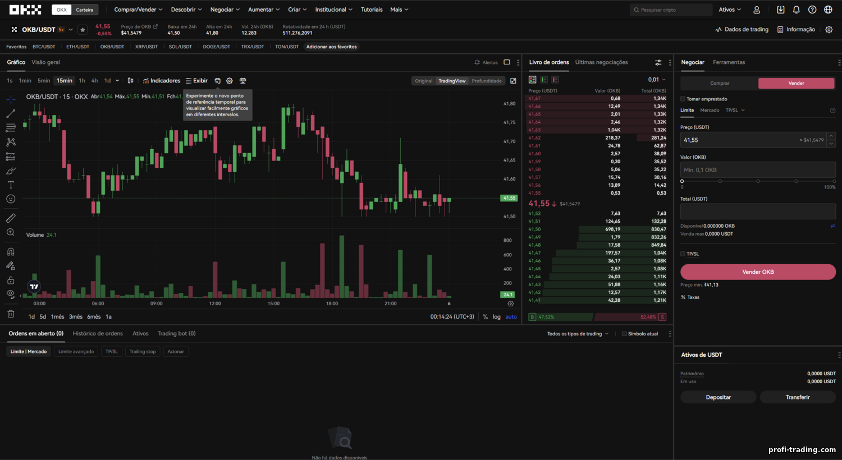Open the notifications bell in header
The height and width of the screenshot is (460, 842).
(796, 10)
